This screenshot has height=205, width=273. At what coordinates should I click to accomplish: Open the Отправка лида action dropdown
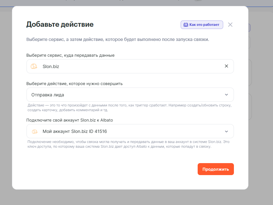pos(126,94)
